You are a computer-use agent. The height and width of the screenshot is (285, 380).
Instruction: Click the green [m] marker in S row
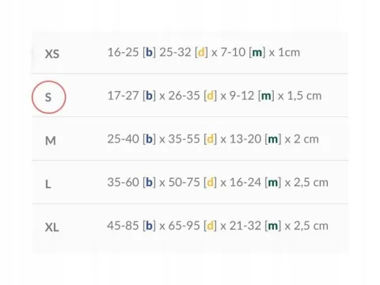coord(266,96)
